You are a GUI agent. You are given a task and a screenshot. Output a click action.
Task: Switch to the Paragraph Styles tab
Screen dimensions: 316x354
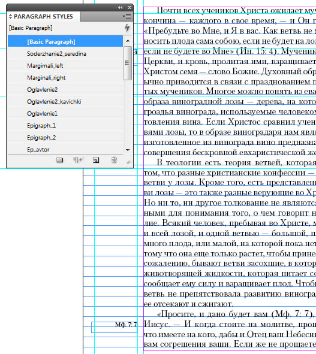click(x=43, y=17)
